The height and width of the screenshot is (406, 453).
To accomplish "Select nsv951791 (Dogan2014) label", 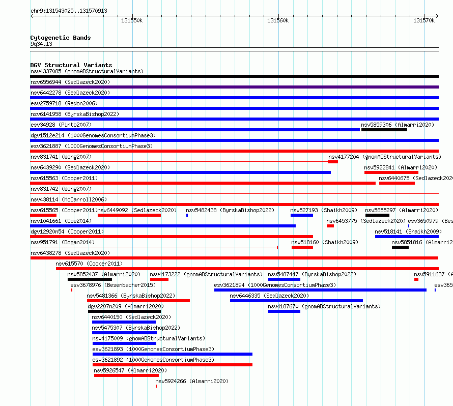I will (x=63, y=242).
